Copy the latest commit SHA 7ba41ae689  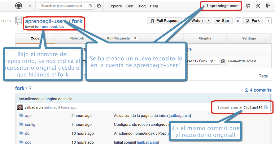(x=266, y=108)
